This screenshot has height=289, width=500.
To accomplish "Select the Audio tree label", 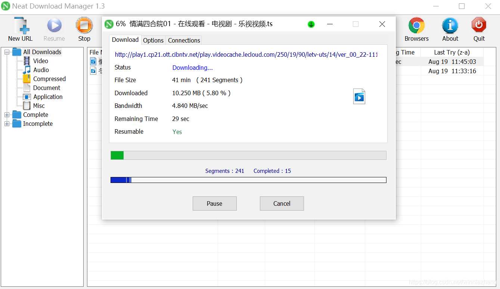I will 41,70.
